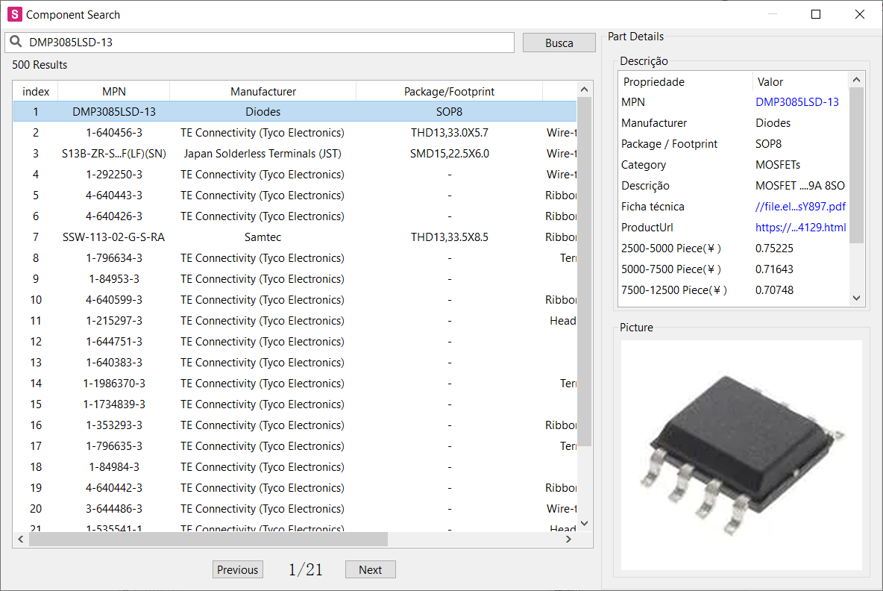This screenshot has width=883, height=591.
Task: Select row 3-644486-3
Action: coord(295,509)
